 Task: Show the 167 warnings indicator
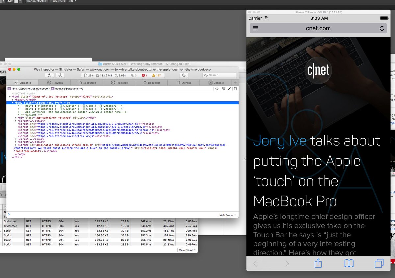click(x=157, y=75)
